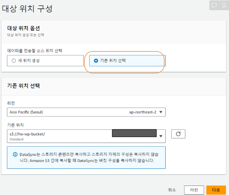Viewport: 229px width, 195px height.
Task: Click the ap-northeast-2 region code
Action: tap(143, 112)
